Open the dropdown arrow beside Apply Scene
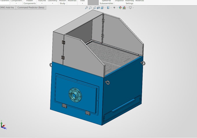Image resolution: width=197 pixels, height=138 pixels. (x=127, y=8)
